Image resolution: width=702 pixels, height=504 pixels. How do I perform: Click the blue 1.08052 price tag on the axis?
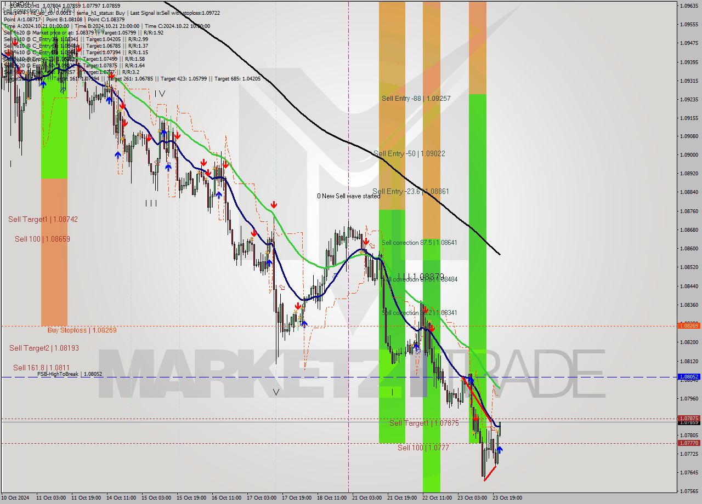pos(689,377)
